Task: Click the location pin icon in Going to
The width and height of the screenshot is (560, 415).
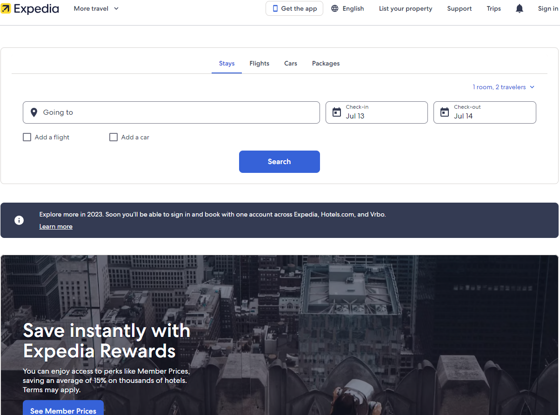Action: (x=33, y=112)
